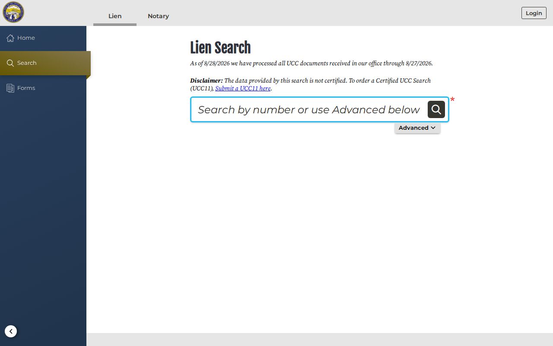This screenshot has width=553, height=346.
Task: Click the processed-through date notice text
Action: [x=311, y=63]
